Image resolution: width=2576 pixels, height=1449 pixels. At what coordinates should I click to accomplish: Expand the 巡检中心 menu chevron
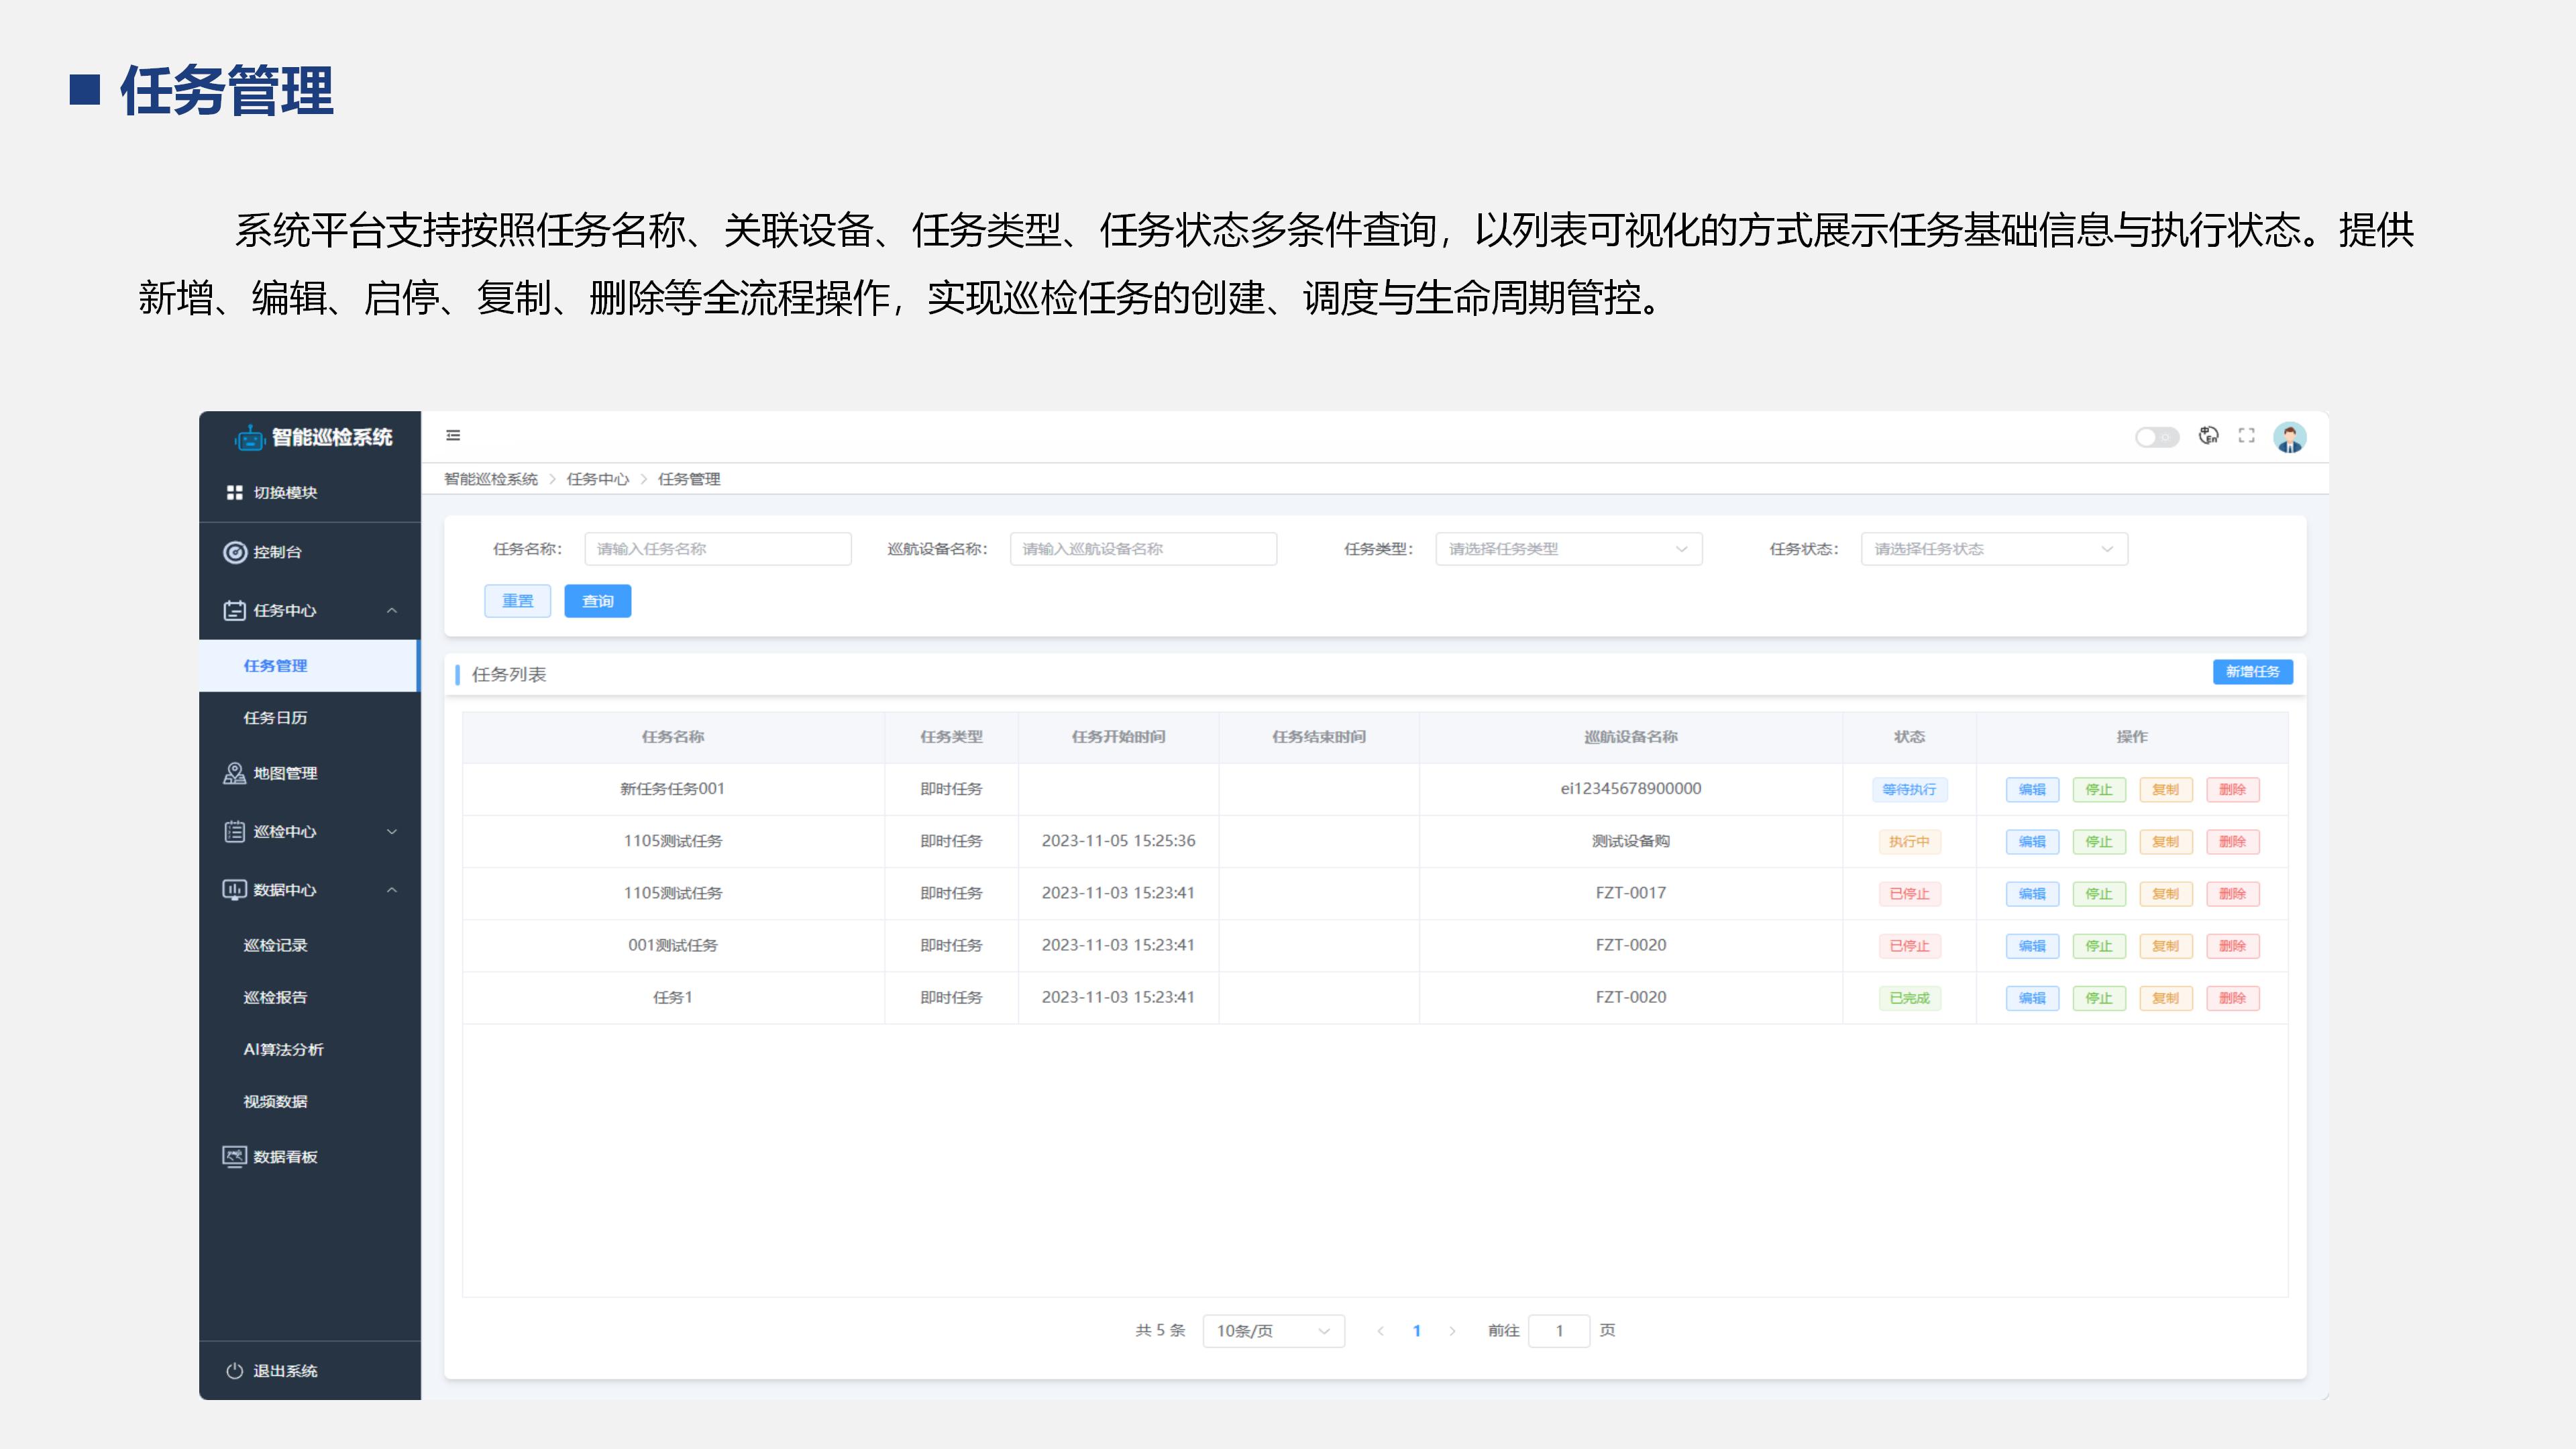pos(392,832)
